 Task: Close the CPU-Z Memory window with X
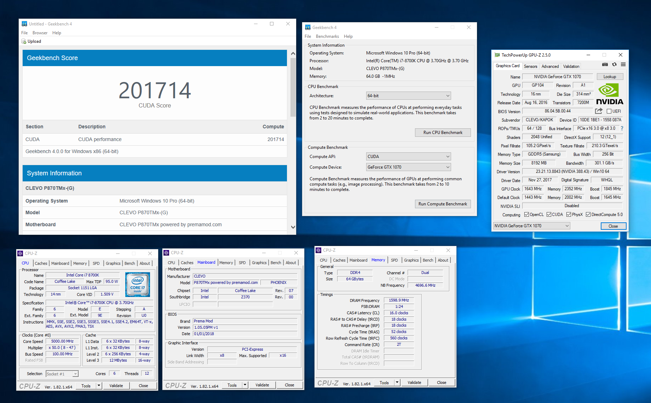coord(448,250)
